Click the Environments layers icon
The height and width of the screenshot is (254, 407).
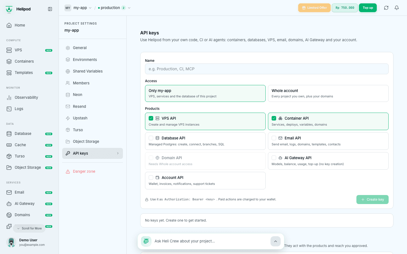pos(68,60)
